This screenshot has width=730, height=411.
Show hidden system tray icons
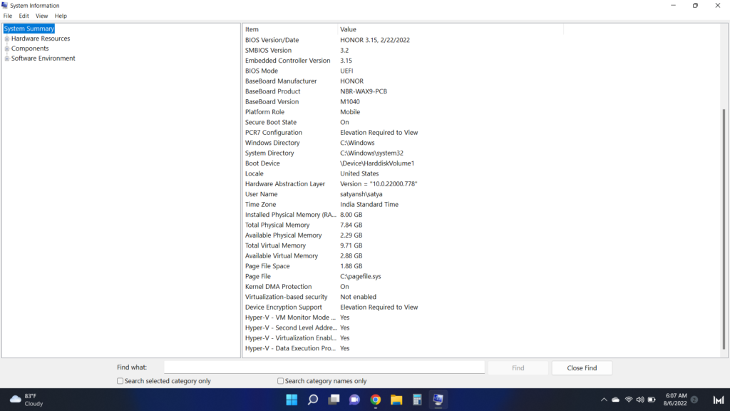[604, 400]
